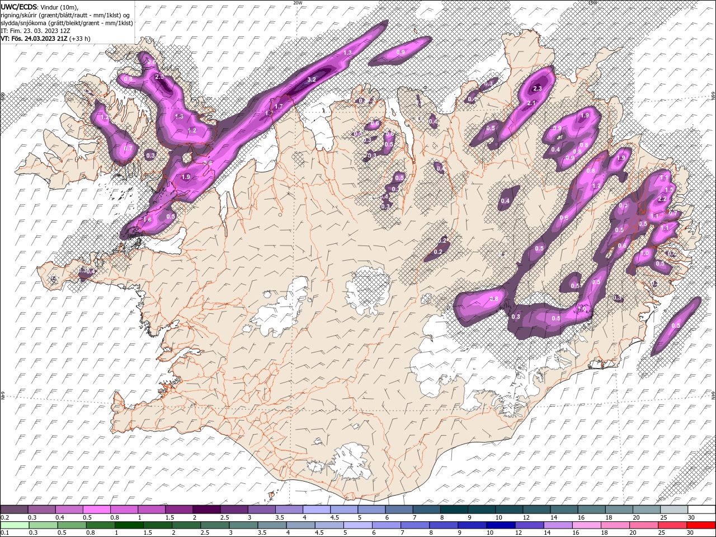Click the violet swatch between 3 and 3.5 in upper legend row
The width and height of the screenshot is (716, 537).
(262, 510)
